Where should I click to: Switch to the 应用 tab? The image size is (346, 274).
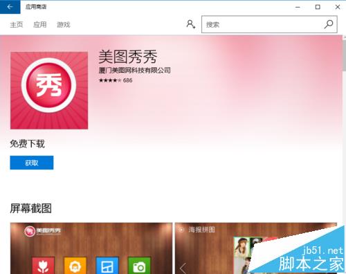pos(40,24)
